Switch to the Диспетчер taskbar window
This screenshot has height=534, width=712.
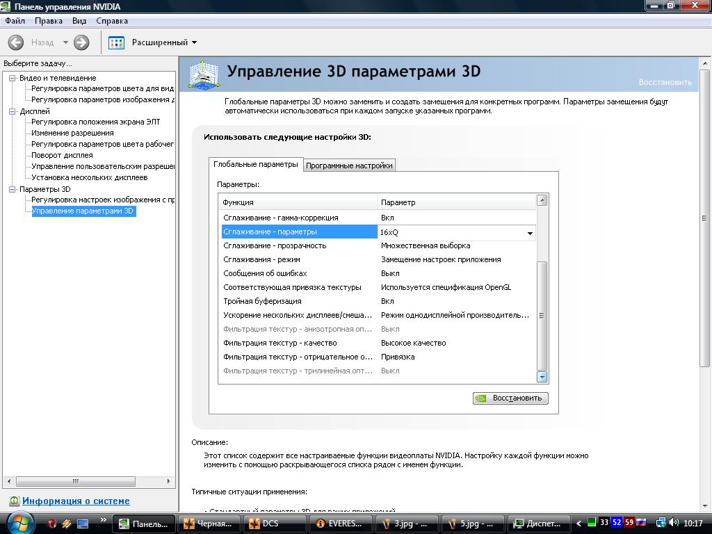coord(539,524)
